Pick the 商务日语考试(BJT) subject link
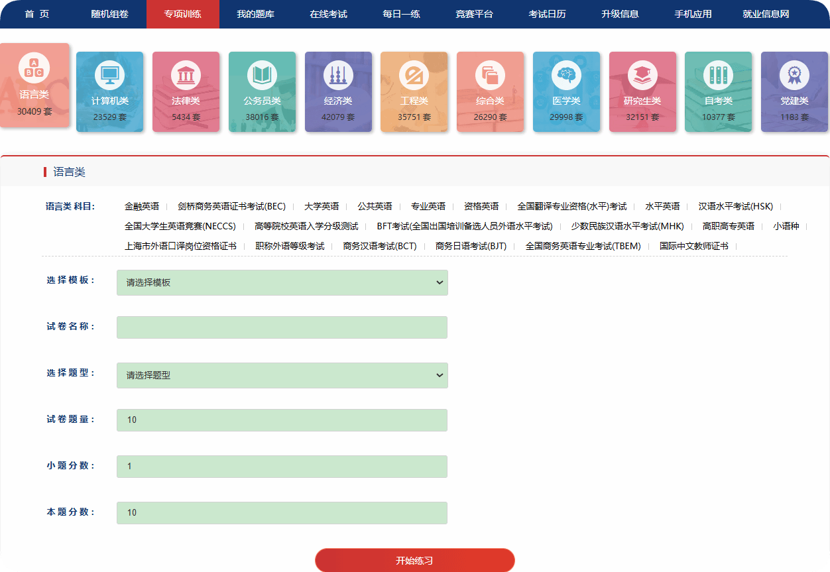830x572 pixels. click(x=471, y=246)
